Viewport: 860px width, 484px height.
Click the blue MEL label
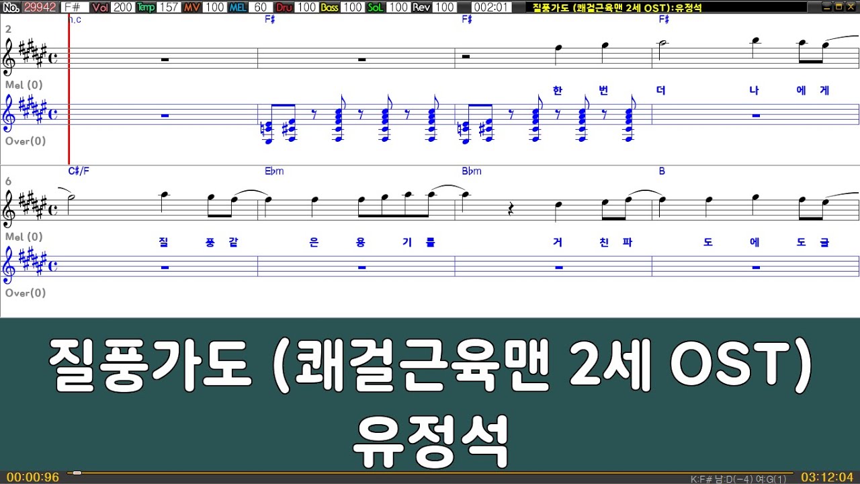click(x=238, y=7)
